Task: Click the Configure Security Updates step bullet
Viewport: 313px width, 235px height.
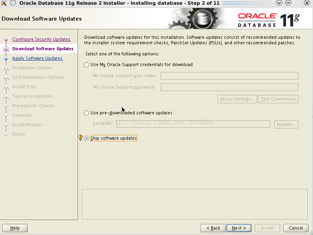Action: [6, 39]
